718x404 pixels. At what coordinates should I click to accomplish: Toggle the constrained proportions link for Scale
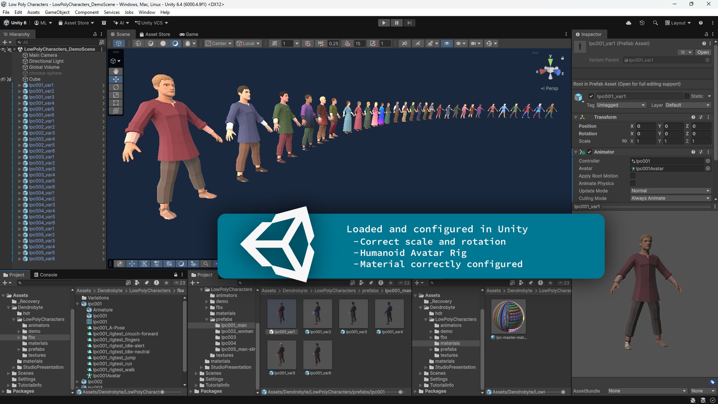(x=624, y=141)
